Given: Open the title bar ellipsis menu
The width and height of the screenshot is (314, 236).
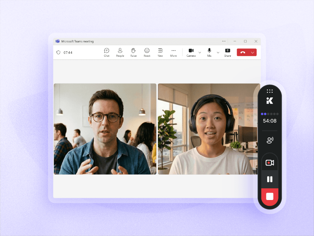Looking at the screenshot, I should coord(224,41).
